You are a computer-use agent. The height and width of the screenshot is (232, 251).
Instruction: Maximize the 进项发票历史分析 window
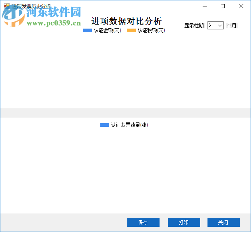223,6
